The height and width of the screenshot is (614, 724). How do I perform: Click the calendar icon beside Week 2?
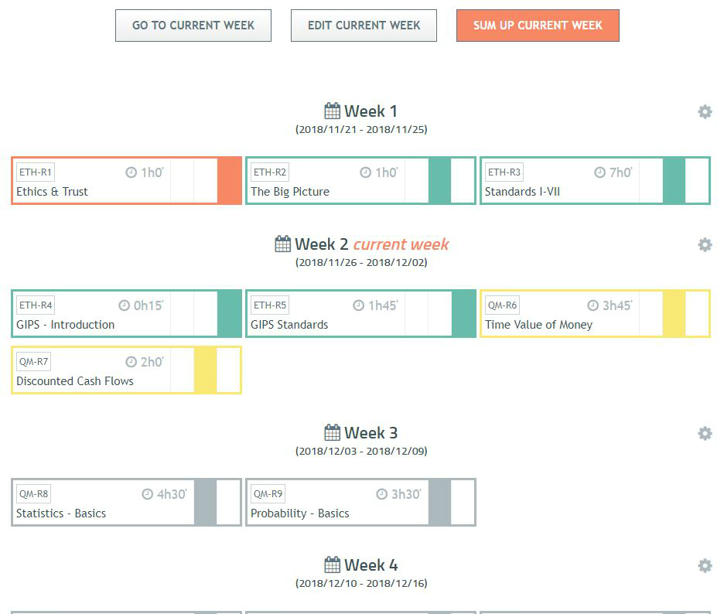point(283,244)
